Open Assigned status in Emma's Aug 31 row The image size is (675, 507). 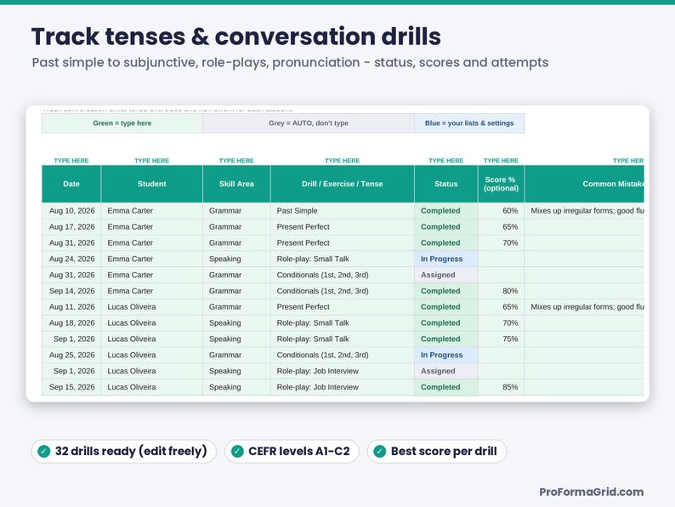click(446, 275)
